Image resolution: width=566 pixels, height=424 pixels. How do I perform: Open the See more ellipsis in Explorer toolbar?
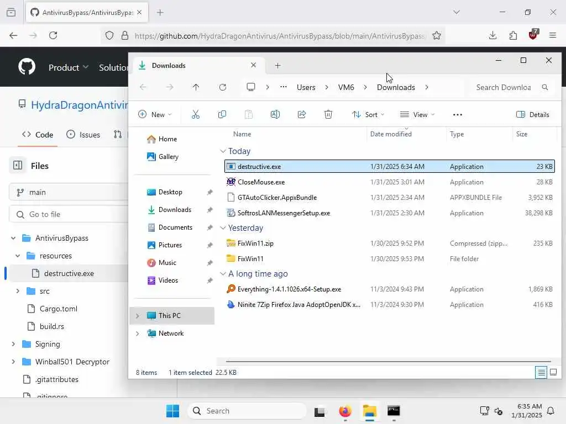pos(457,115)
